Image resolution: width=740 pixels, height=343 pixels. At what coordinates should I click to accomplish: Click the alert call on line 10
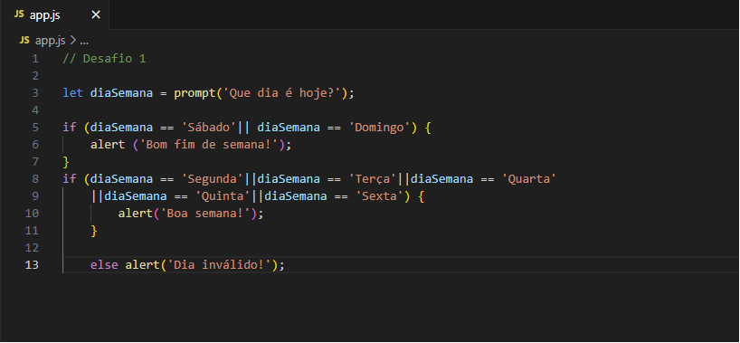click(136, 213)
